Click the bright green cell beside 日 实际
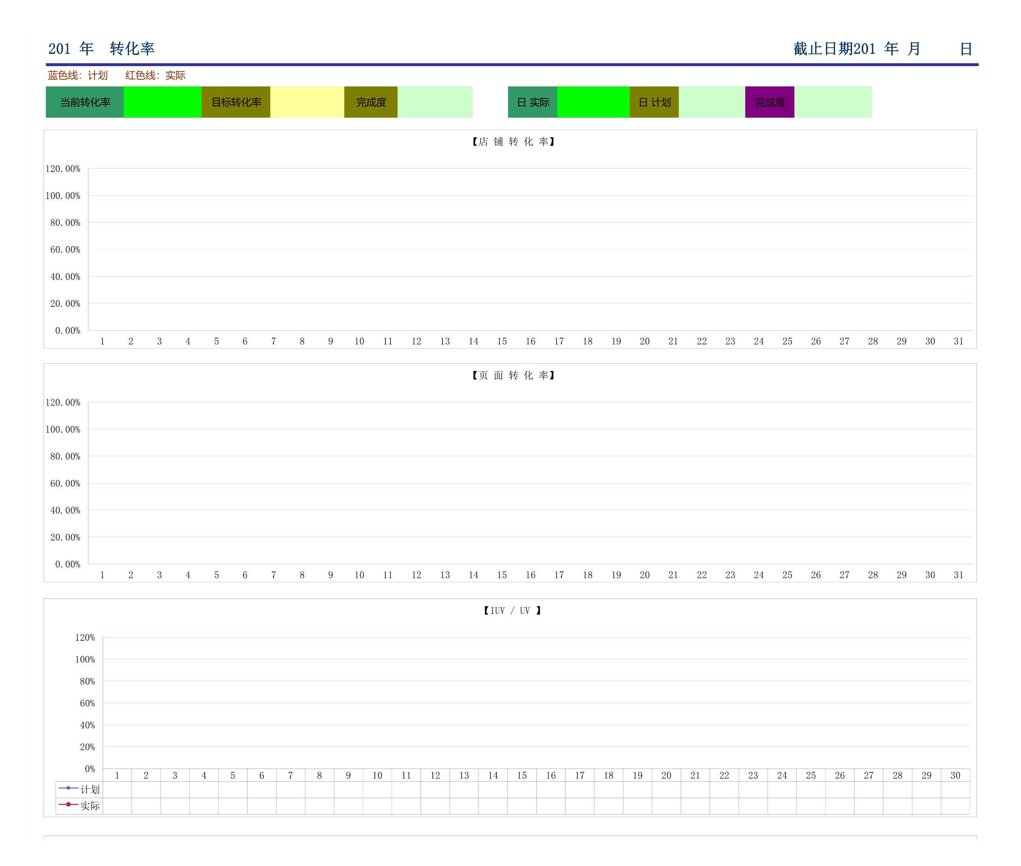1021x866 pixels. (x=593, y=102)
